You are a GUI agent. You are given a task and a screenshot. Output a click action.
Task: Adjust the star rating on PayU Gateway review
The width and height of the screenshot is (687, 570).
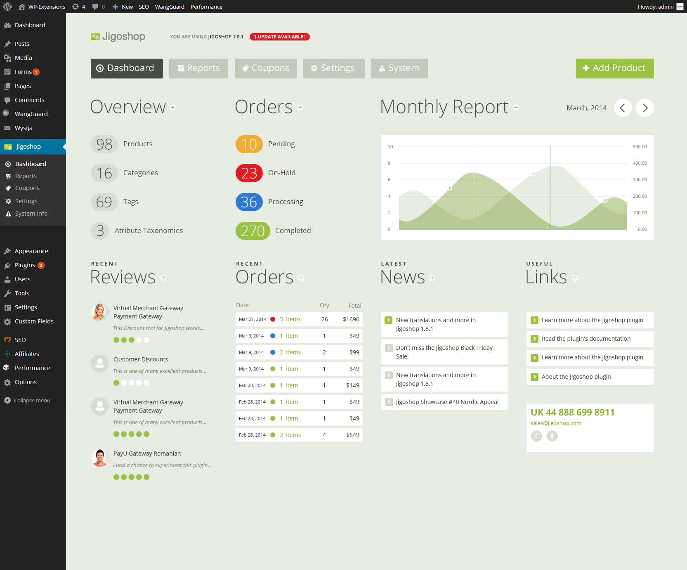(131, 477)
